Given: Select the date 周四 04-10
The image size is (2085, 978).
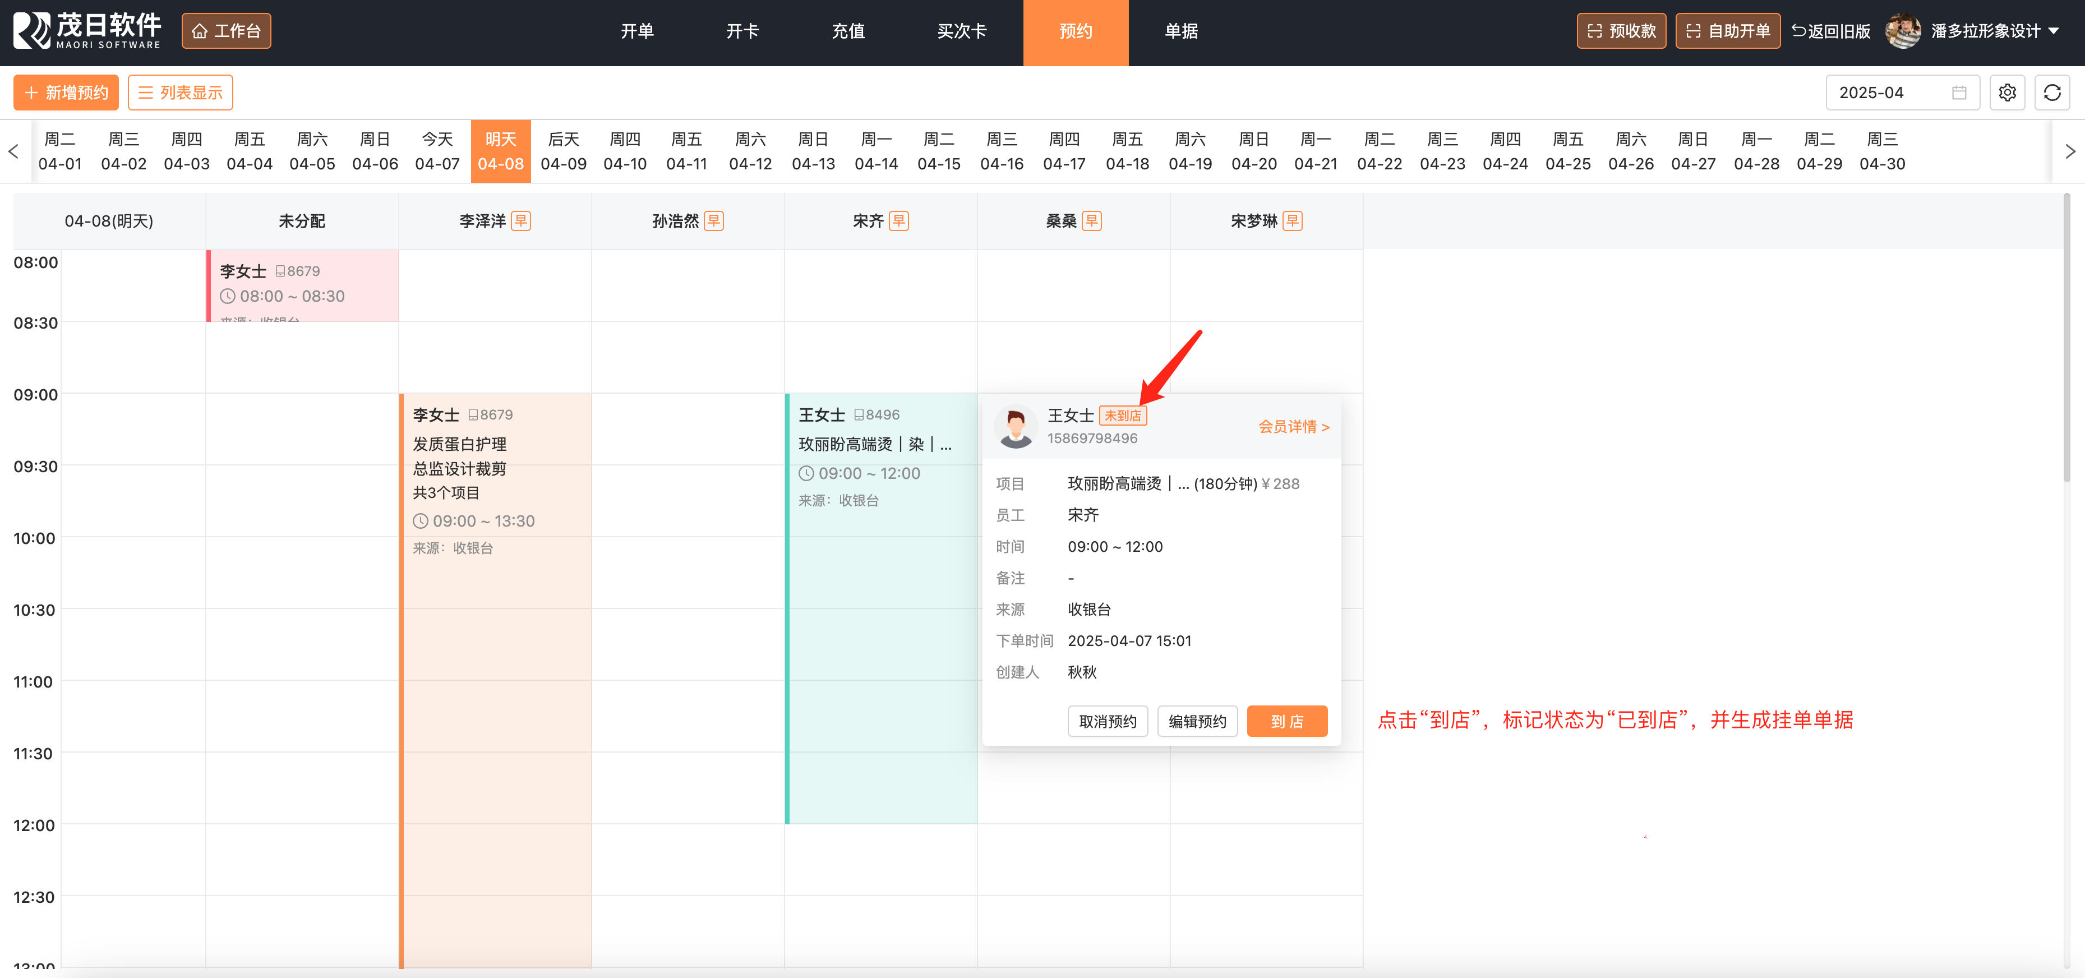Looking at the screenshot, I should 625,151.
